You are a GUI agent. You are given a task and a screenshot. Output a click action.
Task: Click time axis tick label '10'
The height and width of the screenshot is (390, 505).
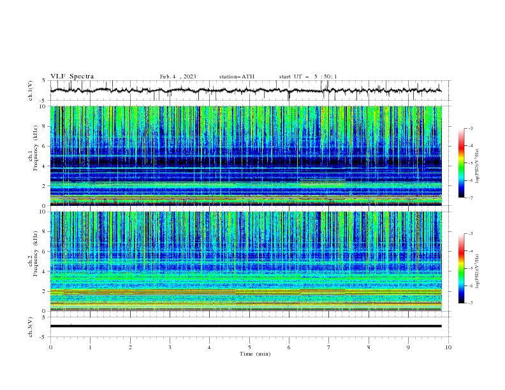pos(448,347)
